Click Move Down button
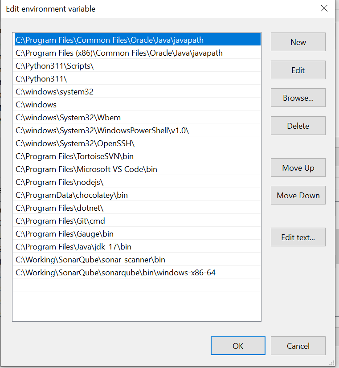Viewport: 339px width, 368px height. (x=298, y=196)
